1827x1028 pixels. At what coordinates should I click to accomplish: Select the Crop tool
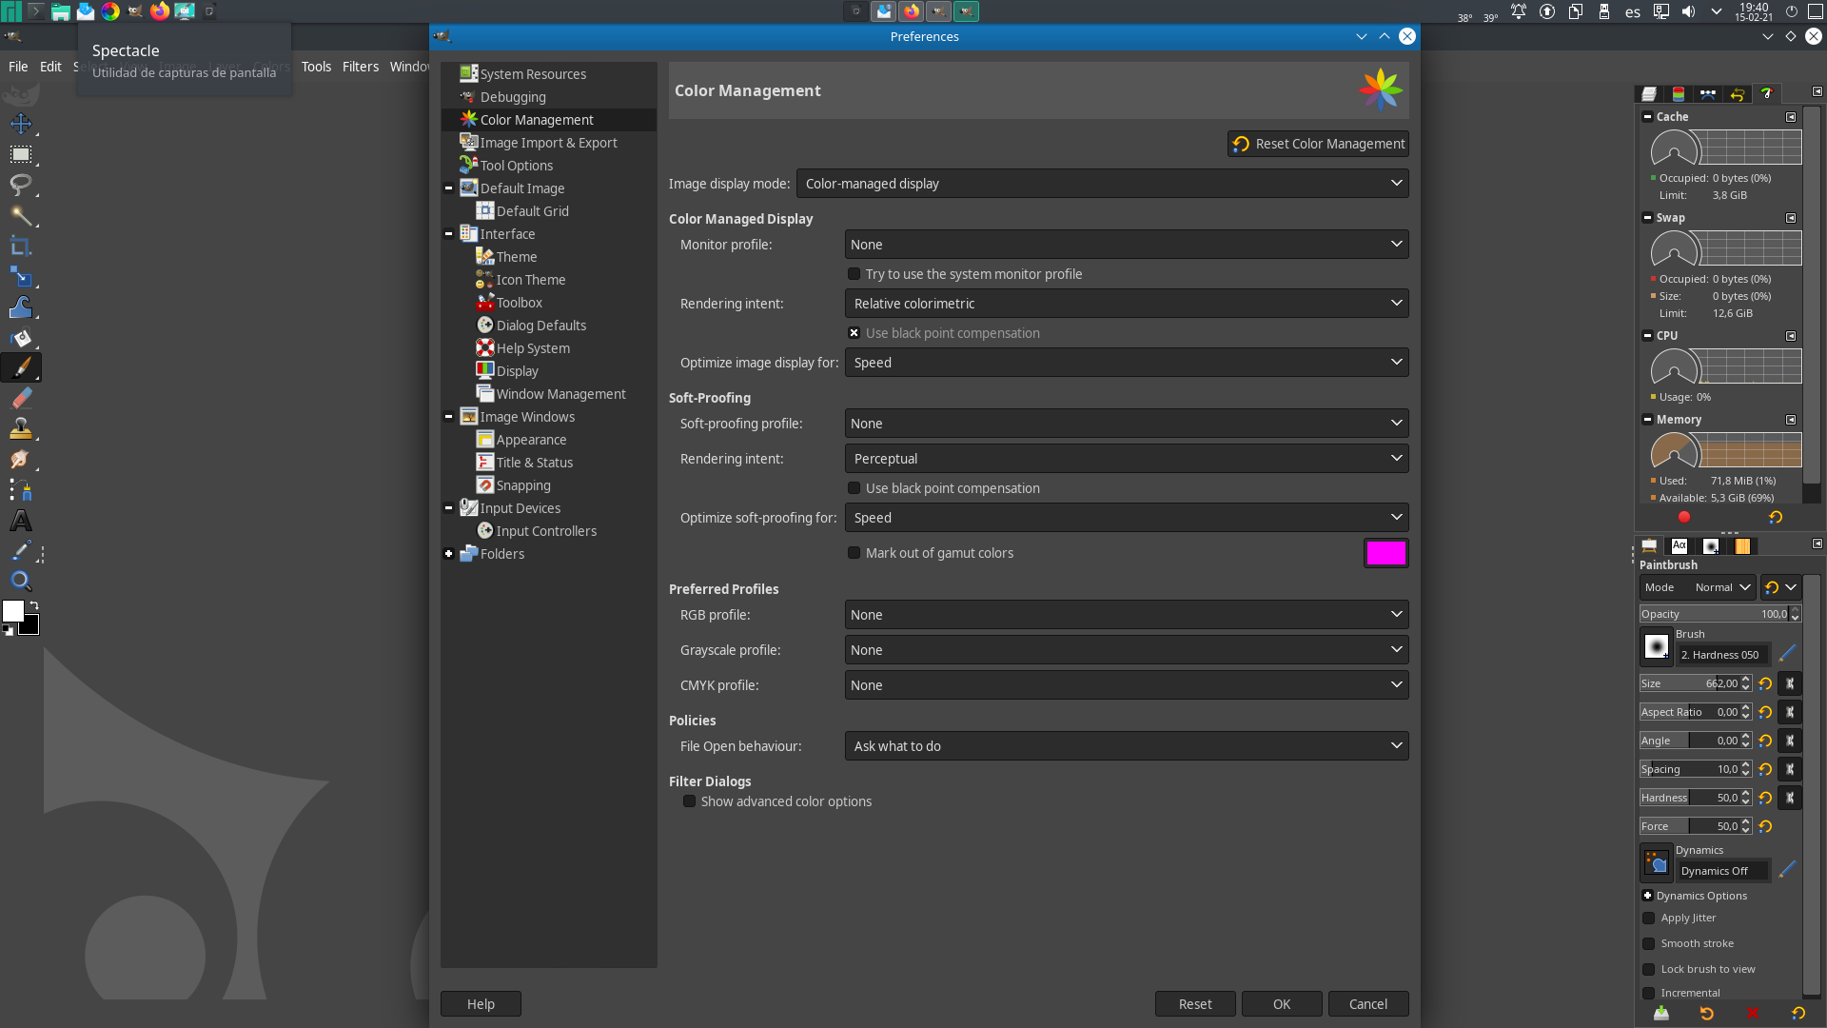21,247
